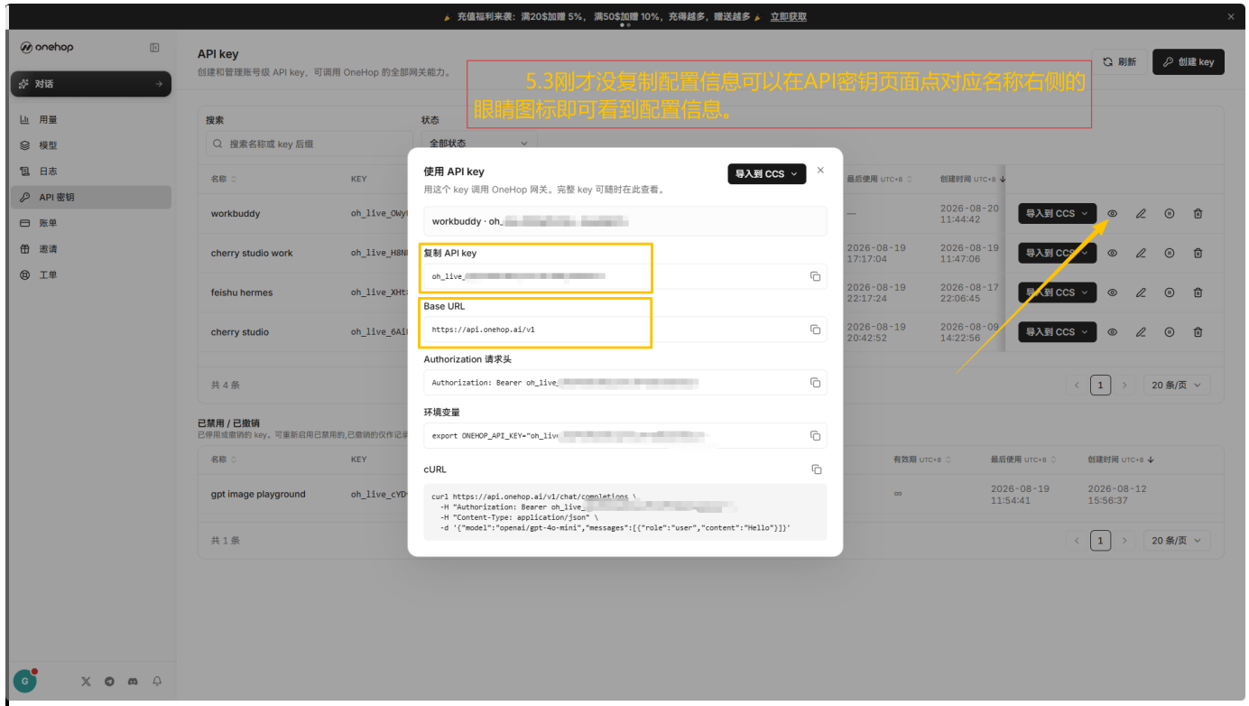Follow the 立即获取 banner link
This screenshot has width=1249, height=706.
tap(788, 17)
